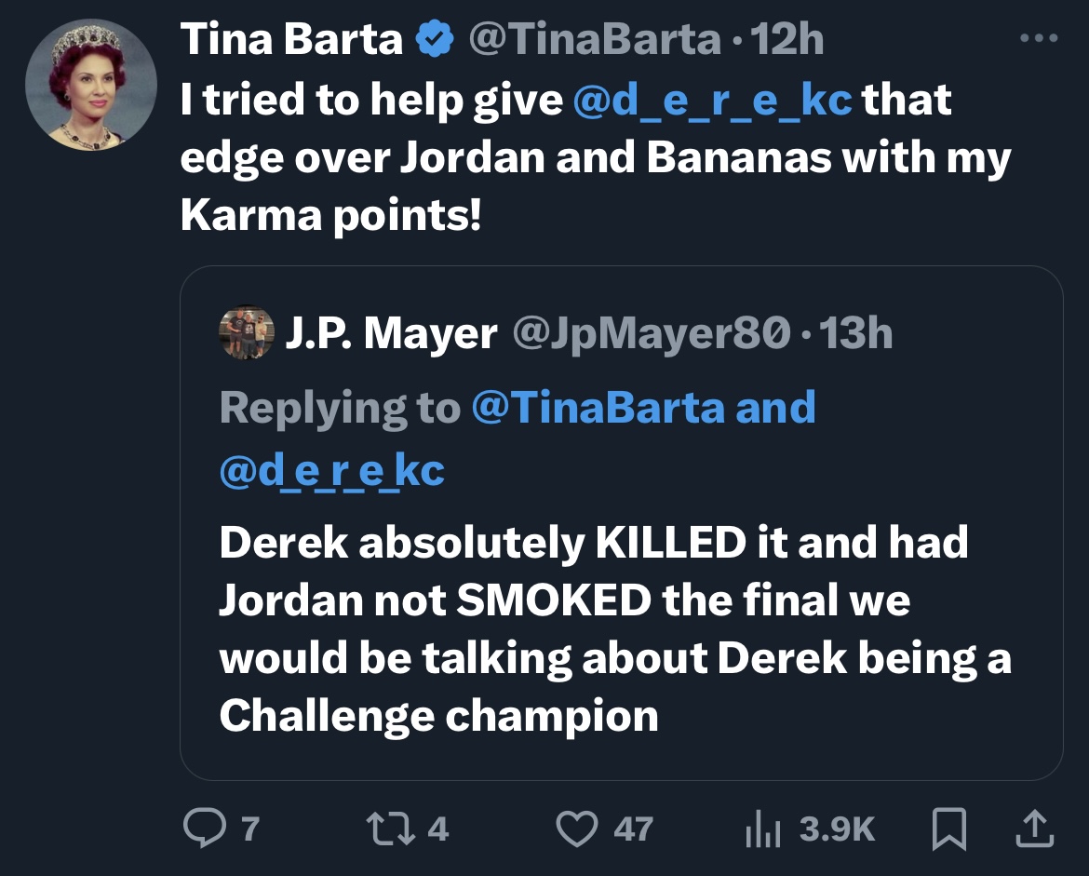Open the three-dot more options menu
Viewport: 1089px width, 876px height.
pos(1039,38)
